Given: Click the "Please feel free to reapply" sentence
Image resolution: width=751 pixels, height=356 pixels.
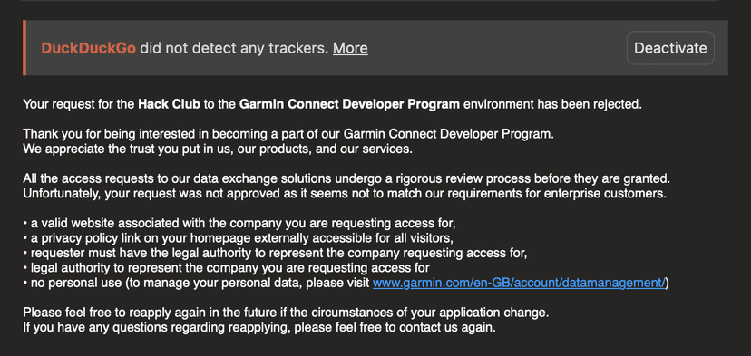Looking at the screenshot, I should (x=286, y=313).
